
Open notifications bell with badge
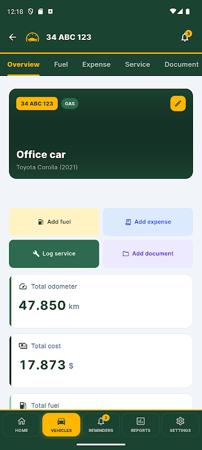[x=185, y=37]
